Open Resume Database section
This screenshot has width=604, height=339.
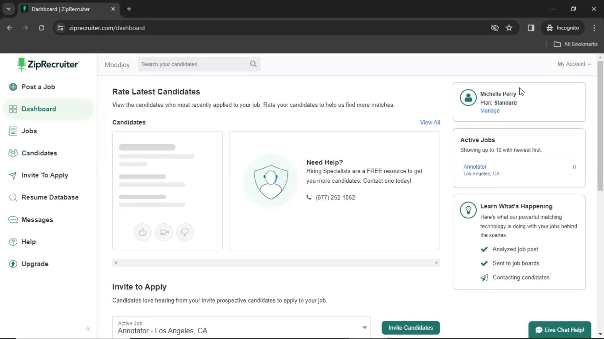(50, 197)
